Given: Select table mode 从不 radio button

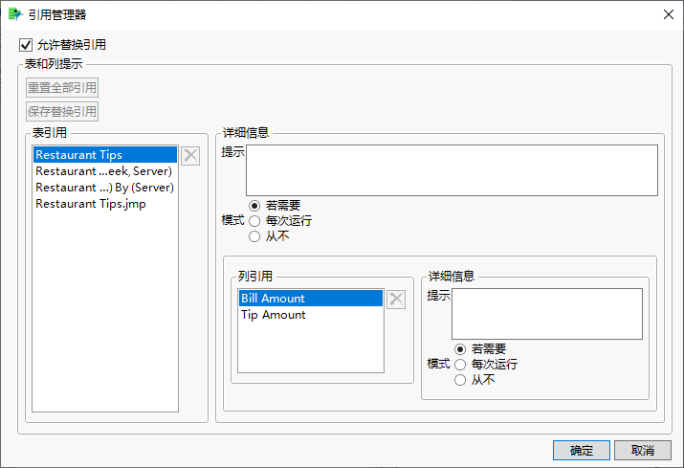Looking at the screenshot, I should 254,235.
